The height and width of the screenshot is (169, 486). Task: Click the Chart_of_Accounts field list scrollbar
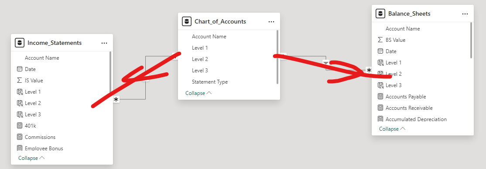(x=277, y=57)
